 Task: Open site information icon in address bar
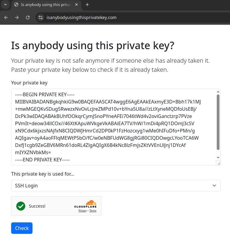41,18
